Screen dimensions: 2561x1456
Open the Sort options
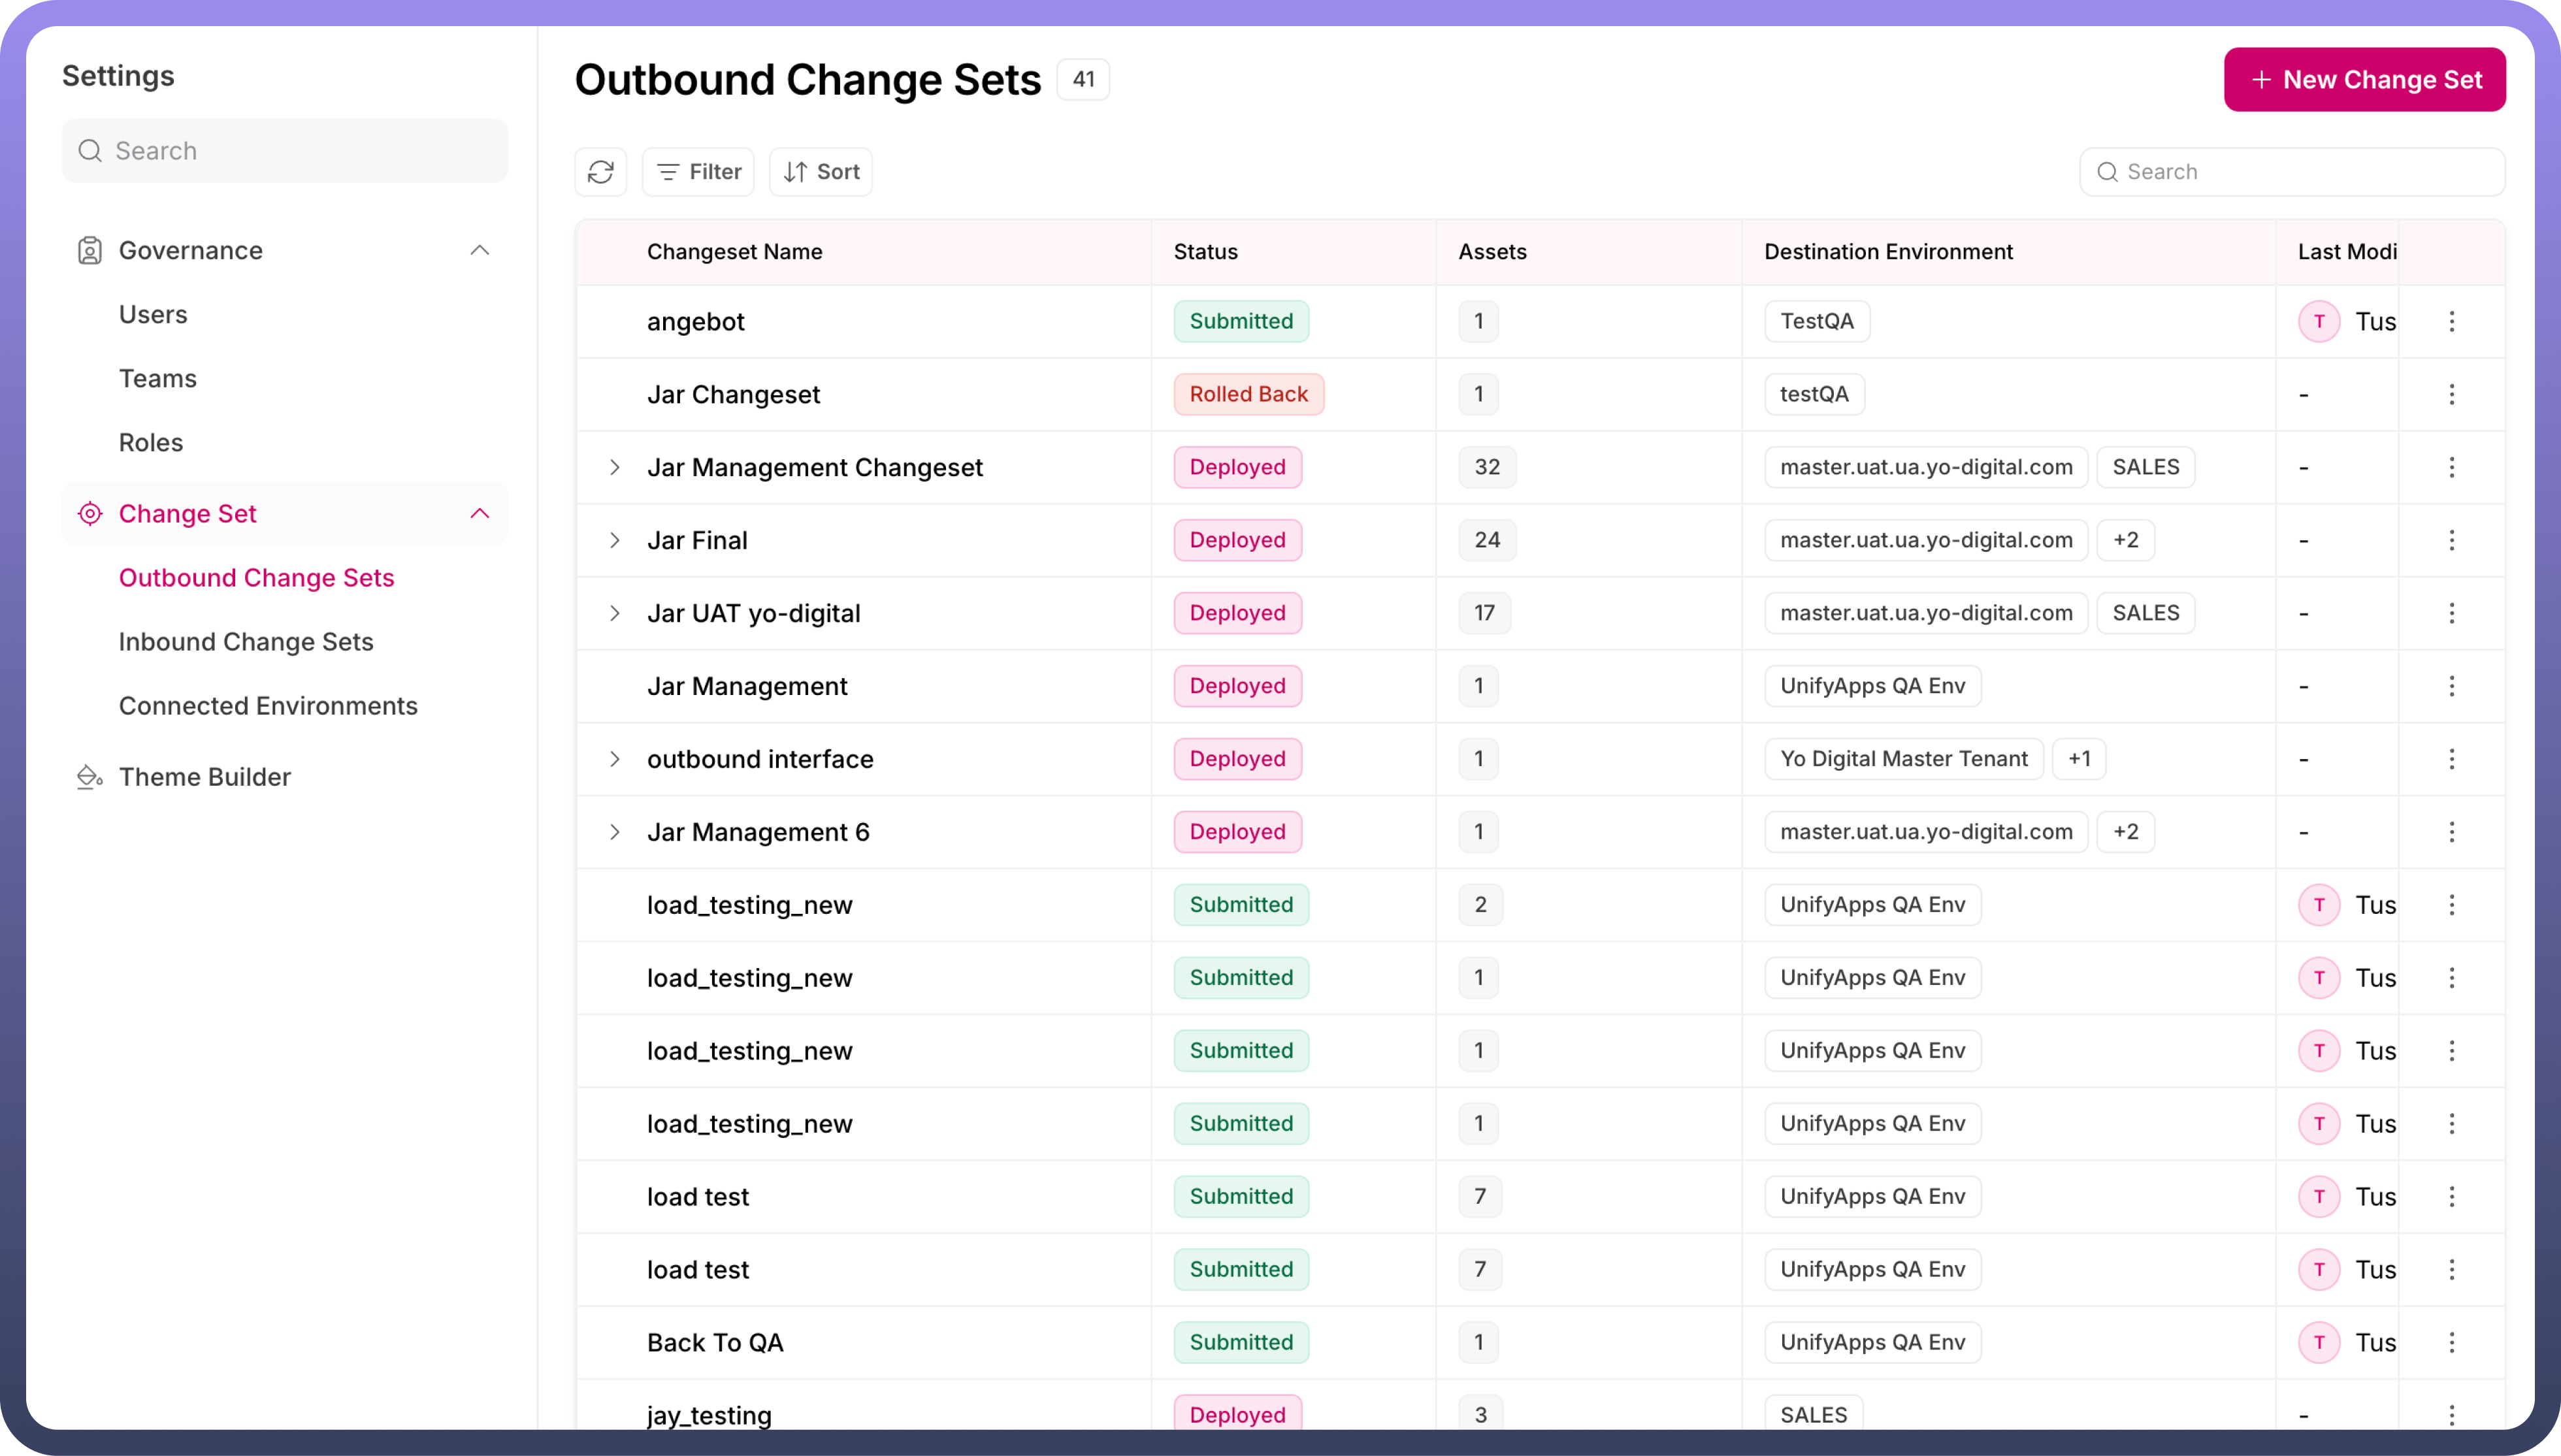click(821, 172)
